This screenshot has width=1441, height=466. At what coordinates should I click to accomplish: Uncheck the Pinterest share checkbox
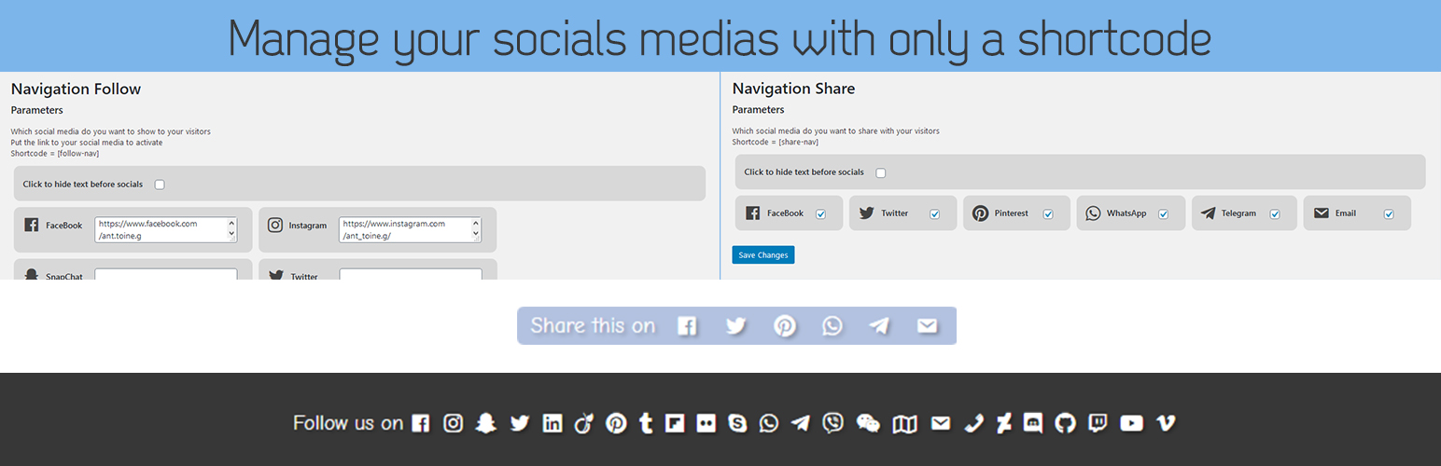tap(1048, 213)
